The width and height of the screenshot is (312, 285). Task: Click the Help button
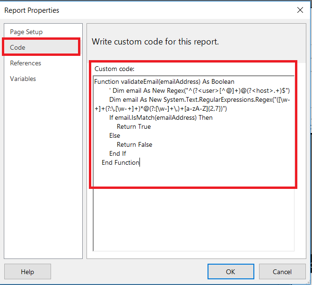click(27, 272)
